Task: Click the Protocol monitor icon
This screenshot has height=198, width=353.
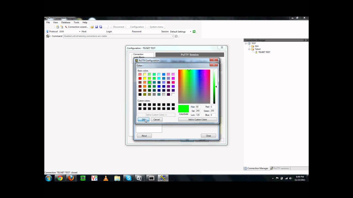Action: [47, 32]
